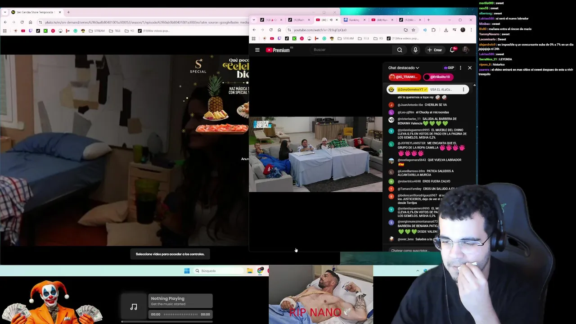The height and width of the screenshot is (324, 576).
Task: Close the live chat panel
Action: tap(470, 68)
